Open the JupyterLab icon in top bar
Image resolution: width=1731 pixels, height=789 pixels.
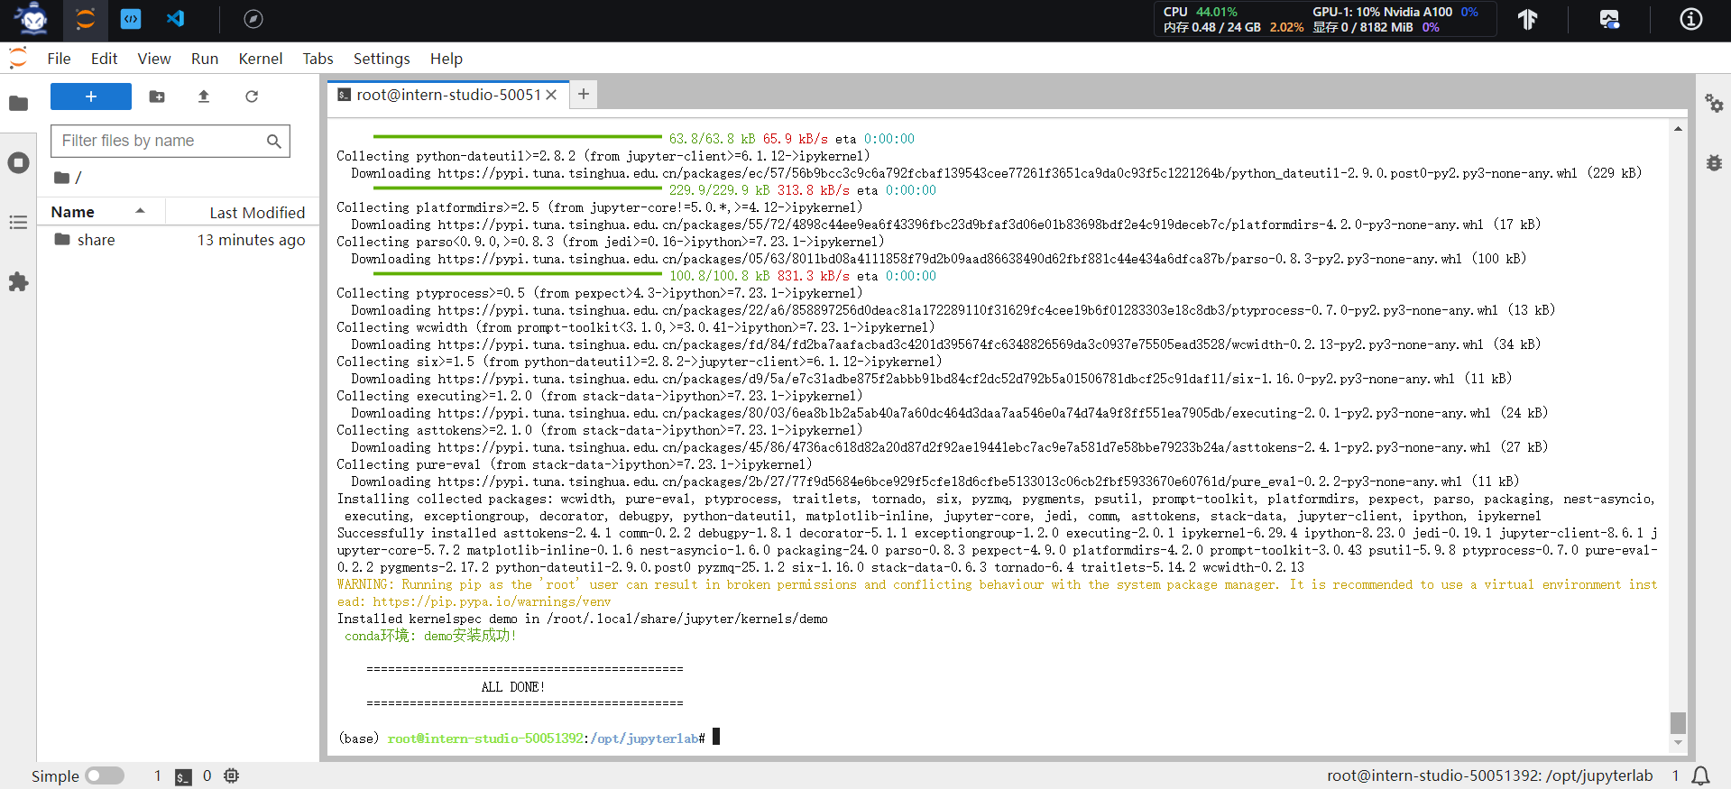85,19
